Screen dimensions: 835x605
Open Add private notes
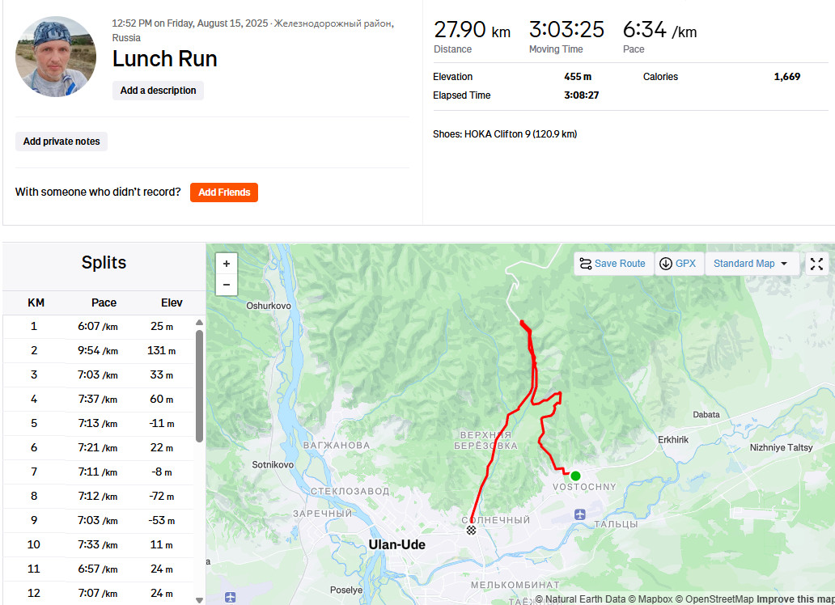61,141
